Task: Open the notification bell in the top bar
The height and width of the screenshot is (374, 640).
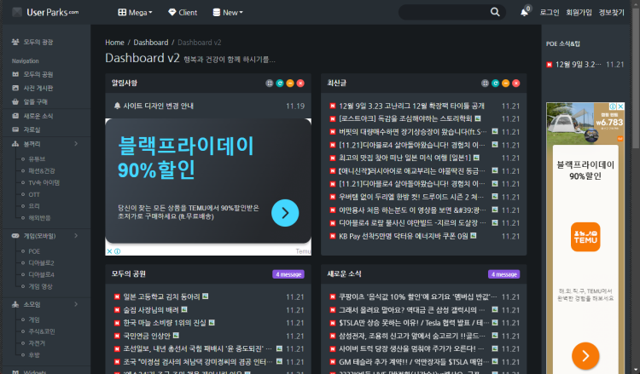Action: click(525, 13)
